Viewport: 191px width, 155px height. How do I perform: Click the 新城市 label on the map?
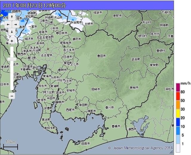(x=134, y=87)
